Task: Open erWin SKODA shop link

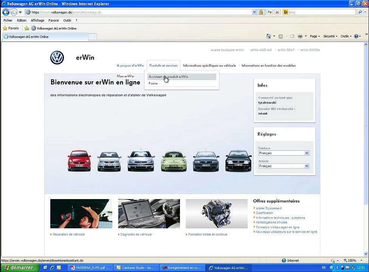Action: 310,50
